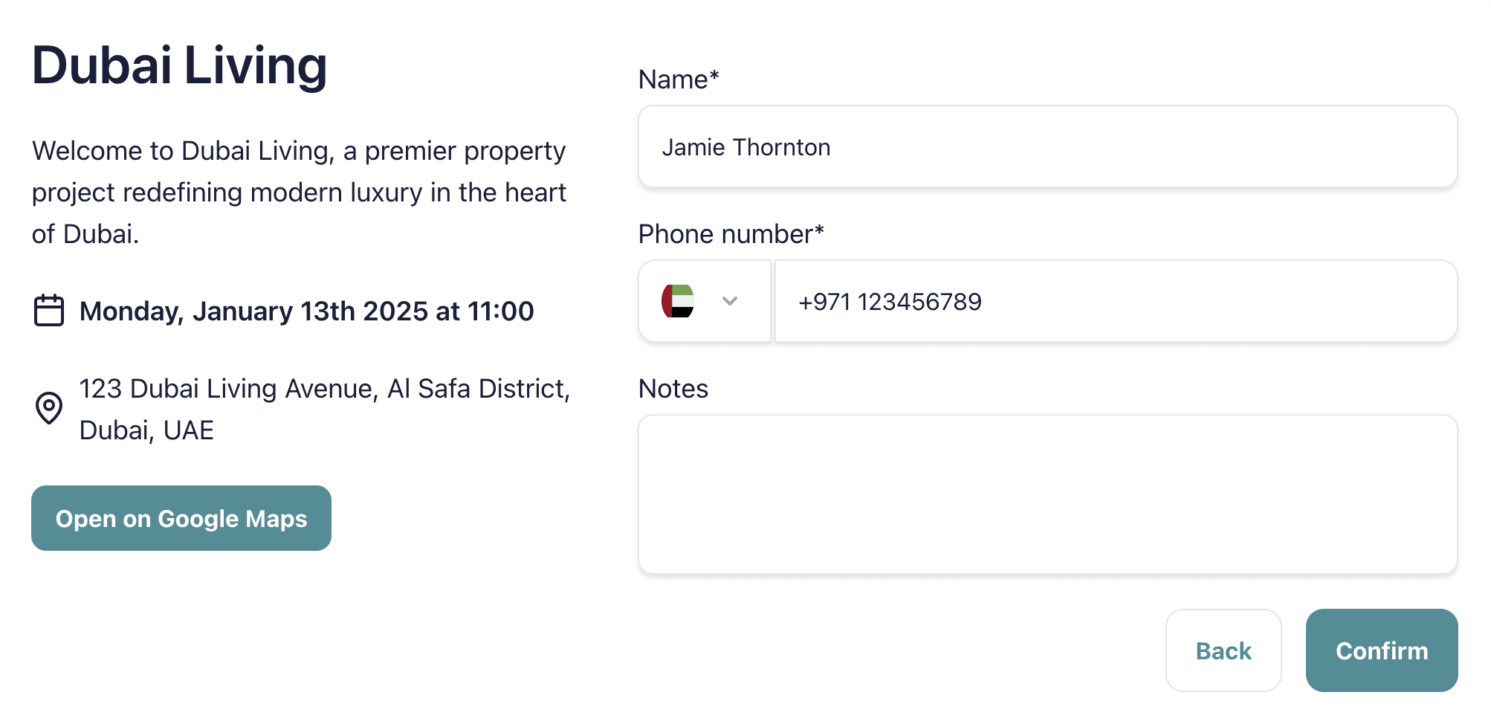Expand the country code chevron arrow
Viewport: 1491px width, 724px height.
point(730,301)
